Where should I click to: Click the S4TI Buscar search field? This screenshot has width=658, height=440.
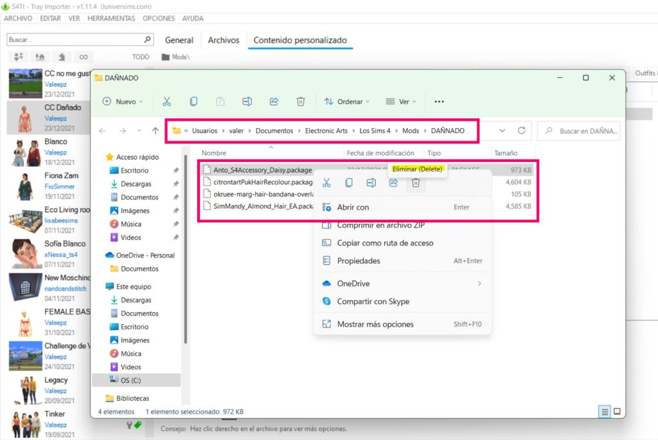[x=80, y=39]
